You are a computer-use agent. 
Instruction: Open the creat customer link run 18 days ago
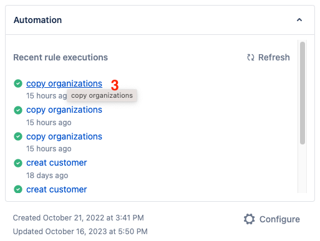click(x=56, y=163)
